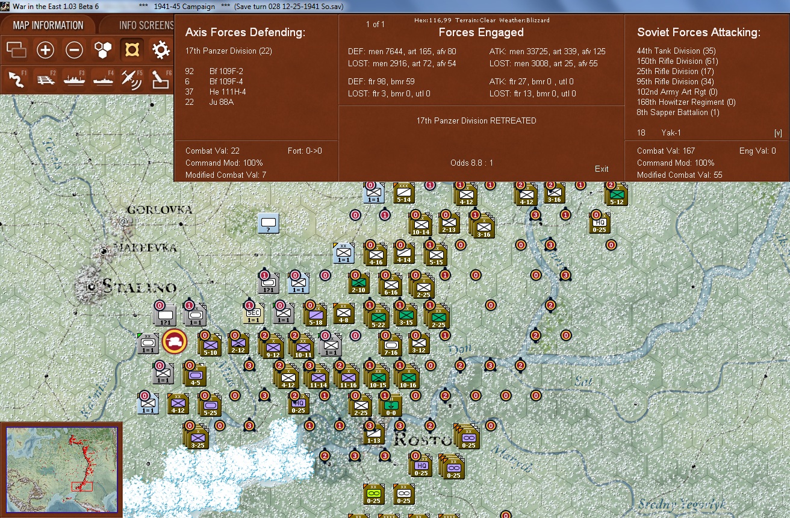Select the 4-14 Soviet cavalry counter
The height and width of the screenshot is (518, 790).
(x=403, y=253)
